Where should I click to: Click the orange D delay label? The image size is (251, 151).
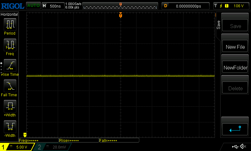click(x=166, y=6)
